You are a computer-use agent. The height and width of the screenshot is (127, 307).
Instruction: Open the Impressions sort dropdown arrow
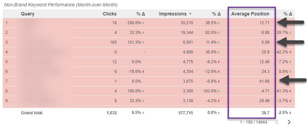pyautogui.click(x=190, y=14)
